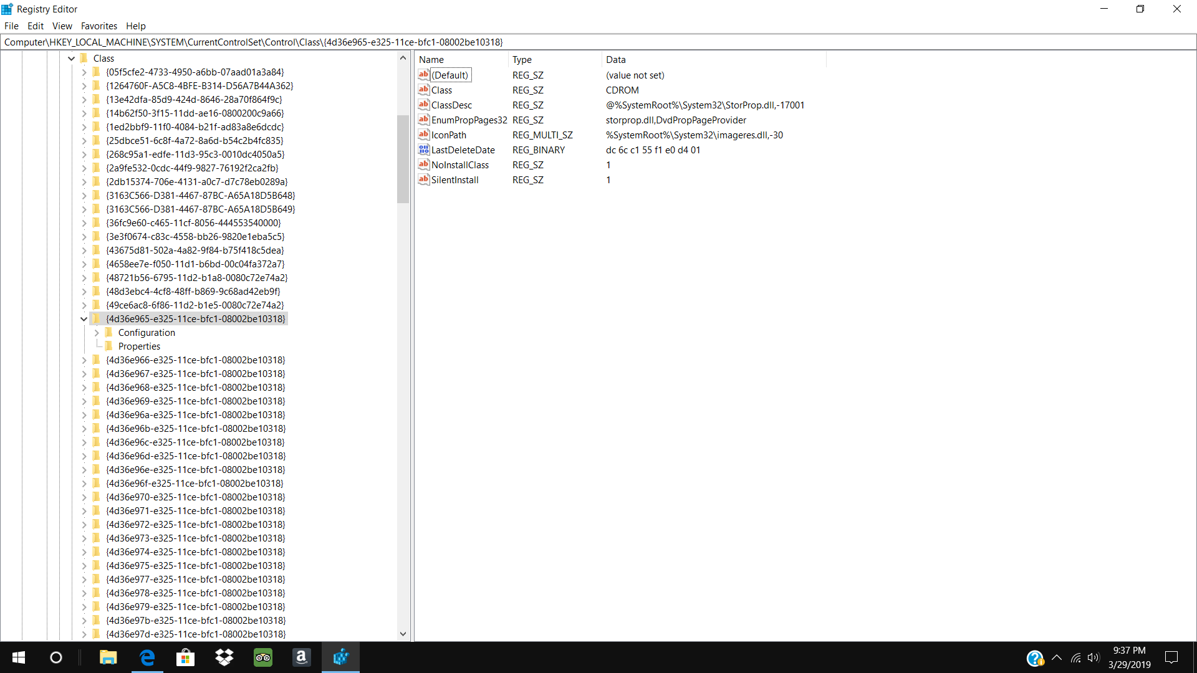Select the EnumPropPages32 value entry
Screen dimensions: 1197x673
coord(469,120)
